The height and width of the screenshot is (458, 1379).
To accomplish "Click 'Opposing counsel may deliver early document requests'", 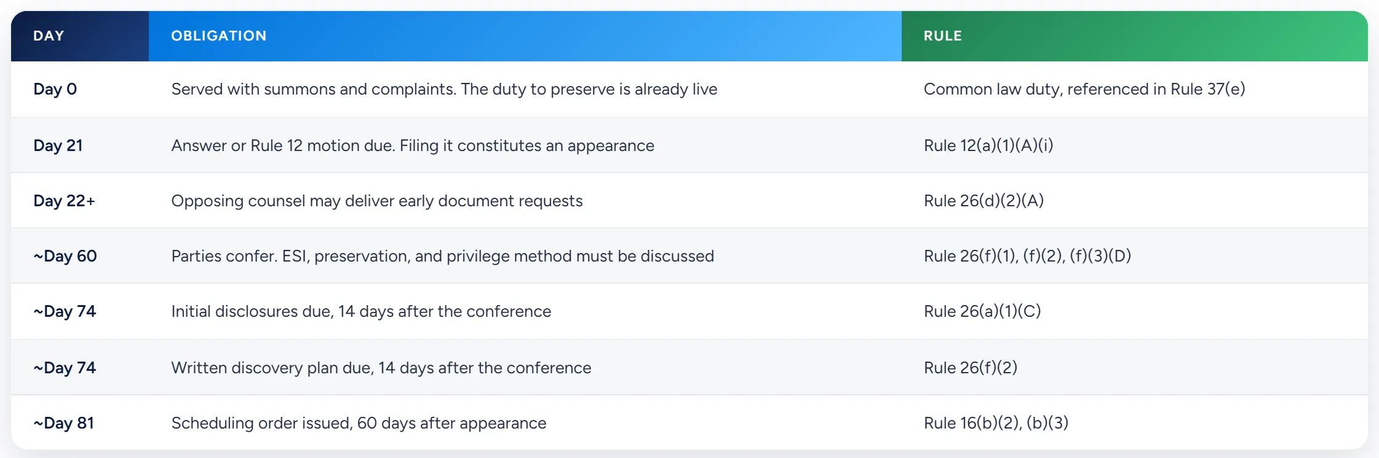I will 377,201.
